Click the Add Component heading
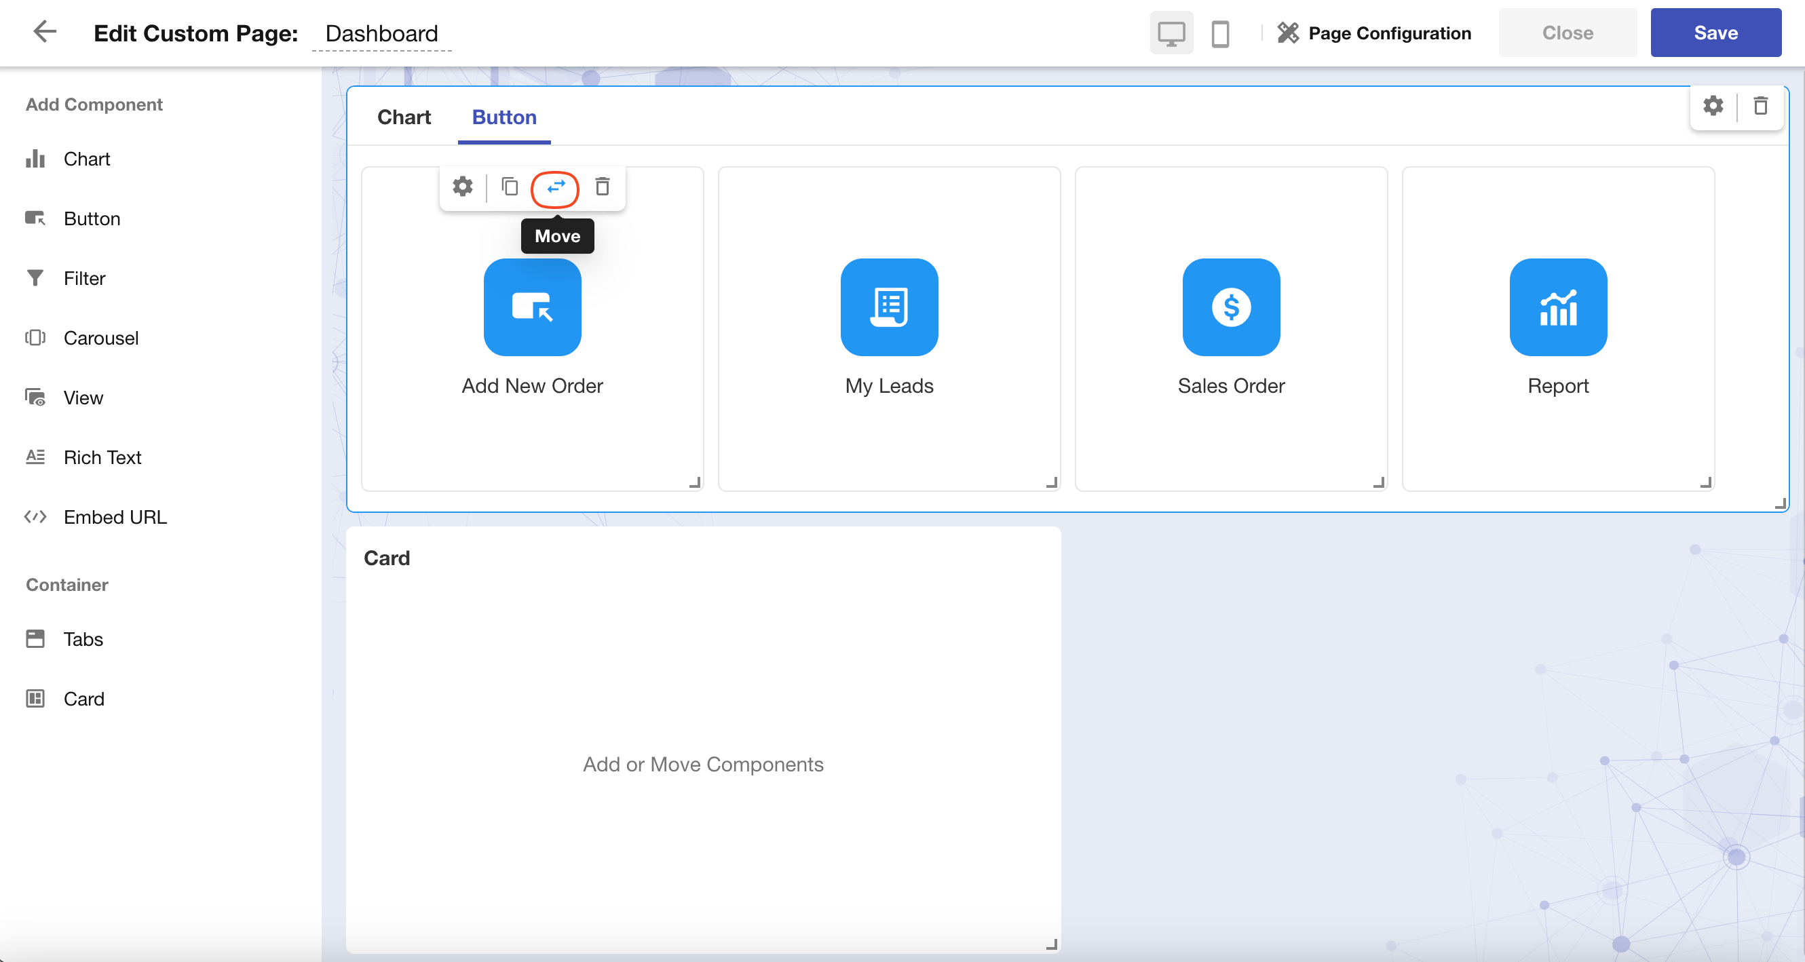 (x=94, y=104)
